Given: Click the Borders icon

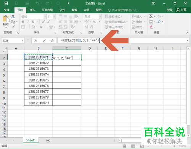Looking at the screenshot, I should pyautogui.click(x=23, y=27).
